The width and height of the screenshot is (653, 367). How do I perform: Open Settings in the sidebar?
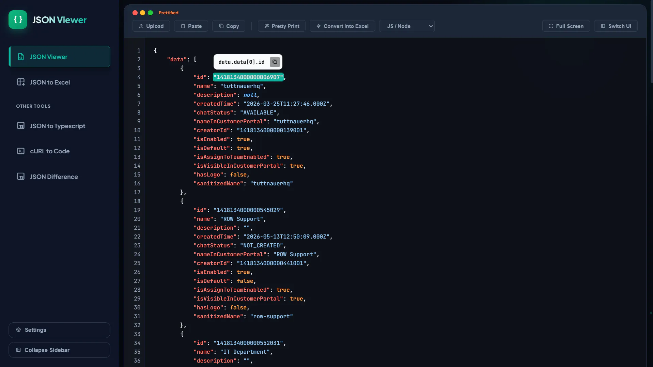[x=59, y=330]
